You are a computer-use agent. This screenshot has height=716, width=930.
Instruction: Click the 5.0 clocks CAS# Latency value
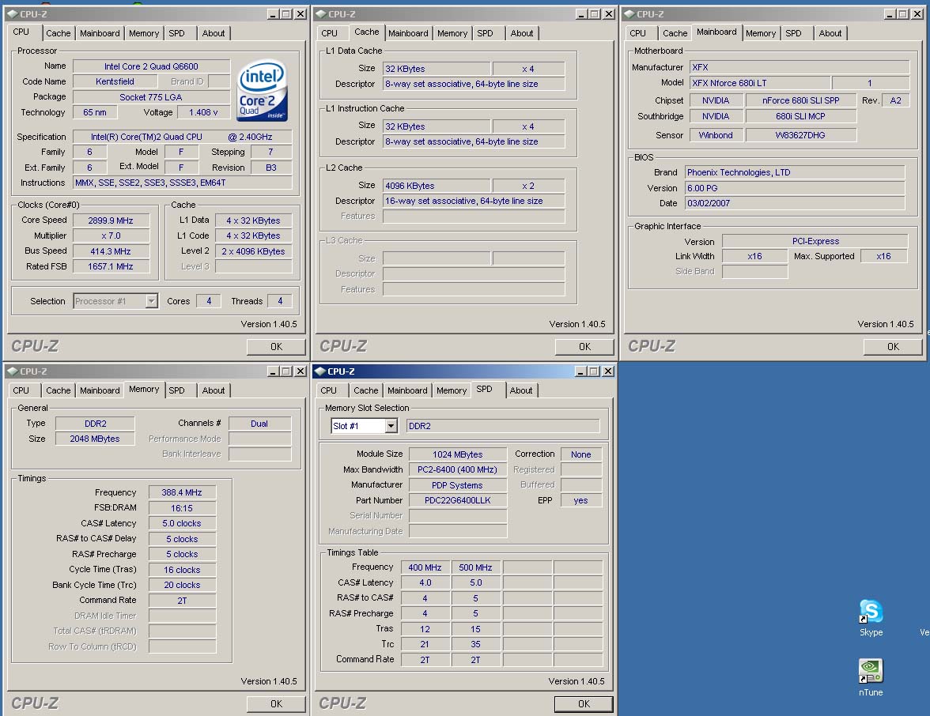[182, 523]
